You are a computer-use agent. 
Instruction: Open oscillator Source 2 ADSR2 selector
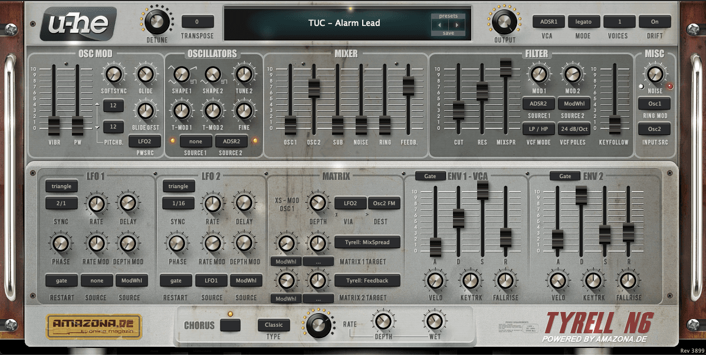(x=231, y=142)
